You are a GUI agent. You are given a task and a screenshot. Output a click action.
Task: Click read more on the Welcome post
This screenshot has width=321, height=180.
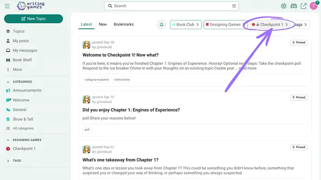[247, 68]
